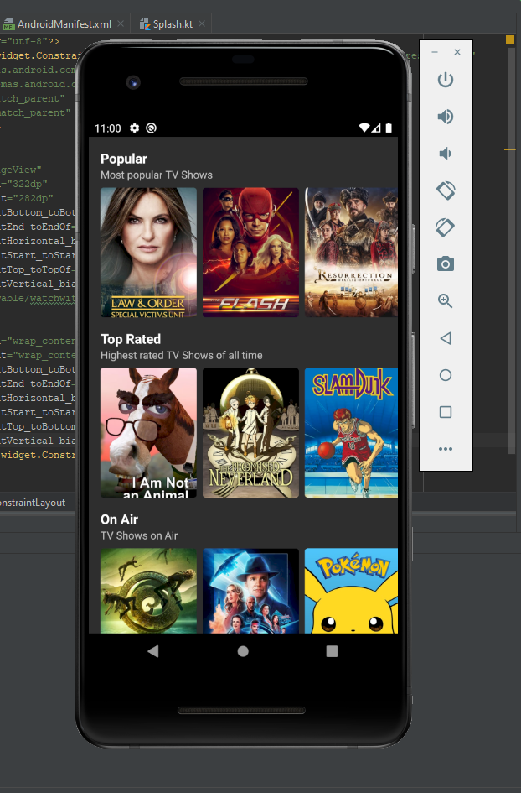Screen dimensions: 521x793
Task: Raise emulator volume with volume up icon
Action: pos(446,117)
